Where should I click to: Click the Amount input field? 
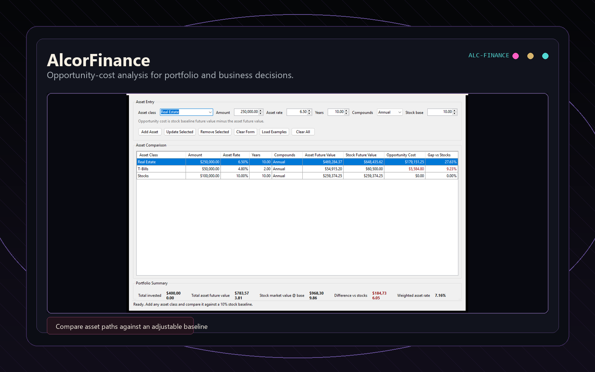click(247, 112)
